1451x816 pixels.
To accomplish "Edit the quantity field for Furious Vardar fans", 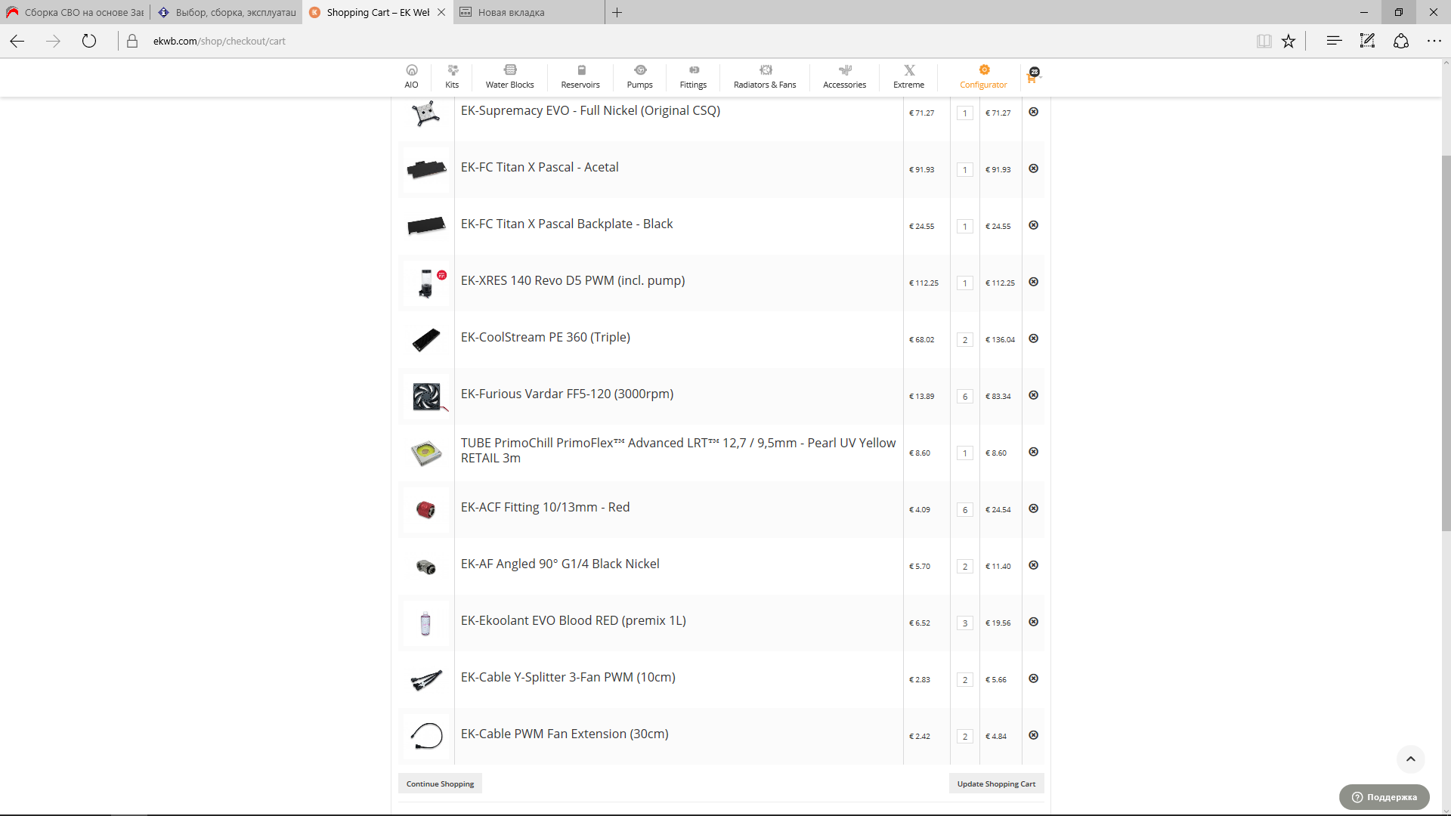I will (964, 396).
